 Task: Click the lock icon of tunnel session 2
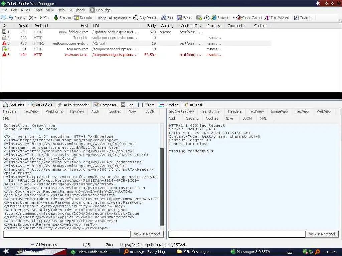coord(4,37)
